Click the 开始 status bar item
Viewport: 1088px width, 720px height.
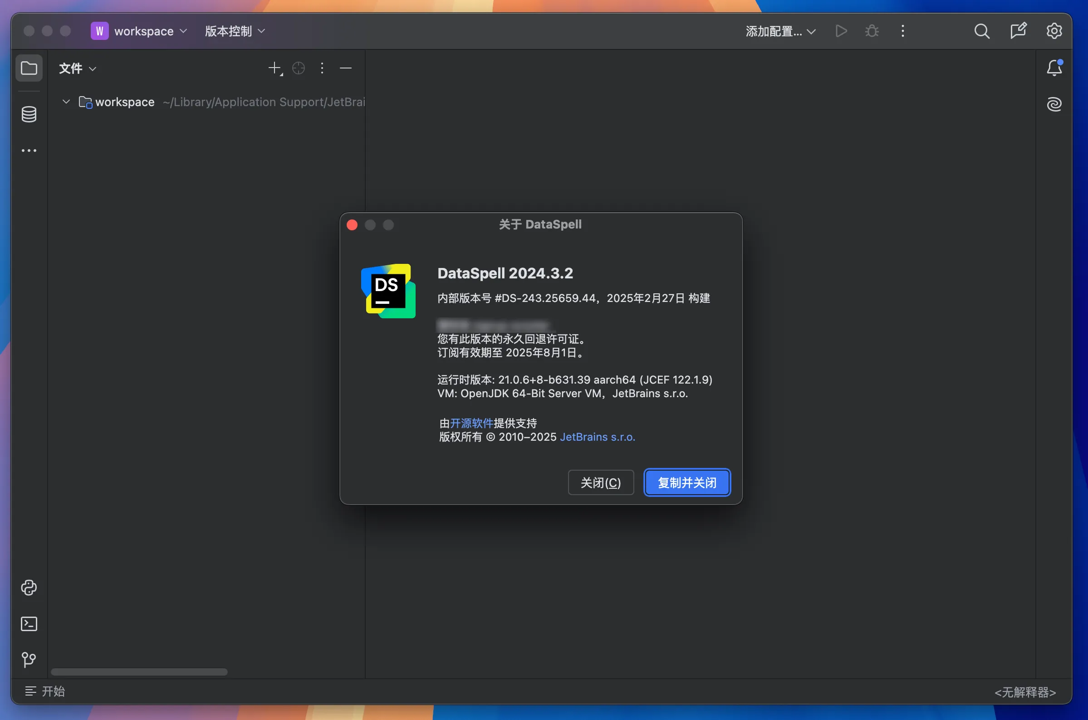[45, 691]
